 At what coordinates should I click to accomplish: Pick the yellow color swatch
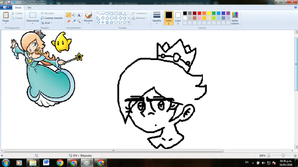pyautogui.click(x=209, y=13)
